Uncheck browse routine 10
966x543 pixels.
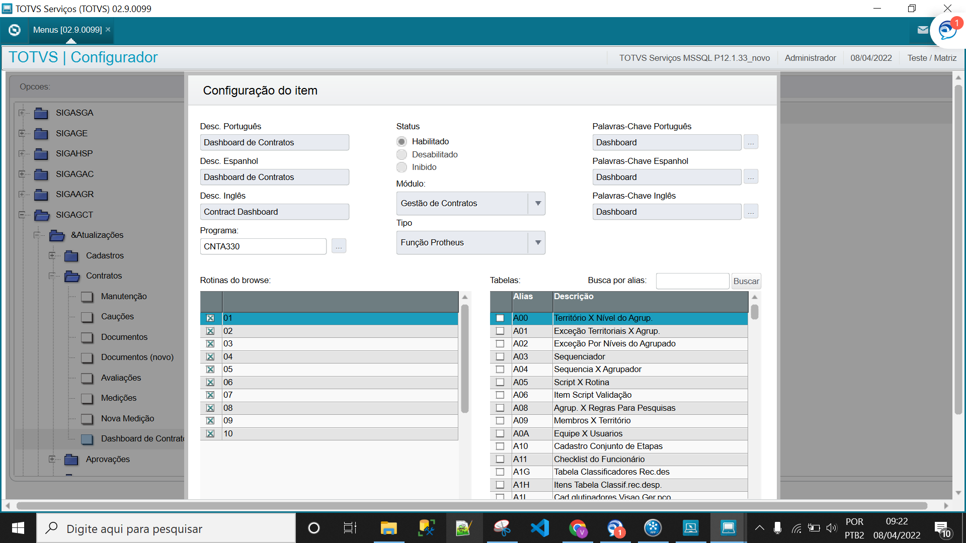point(210,433)
